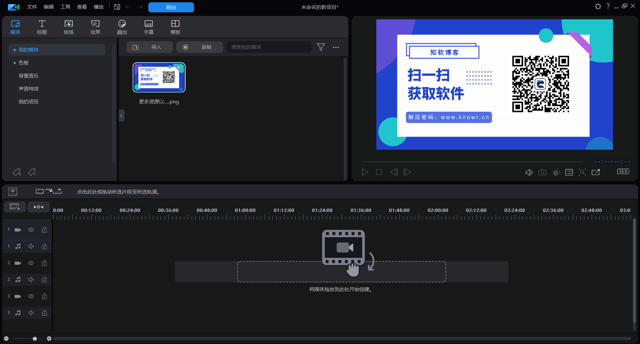Lock video track 2
The image size is (640, 344).
(x=44, y=263)
